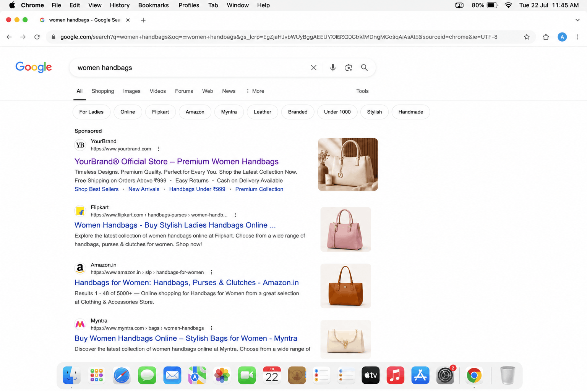Open Chrome extensions puzzle icon

546,37
